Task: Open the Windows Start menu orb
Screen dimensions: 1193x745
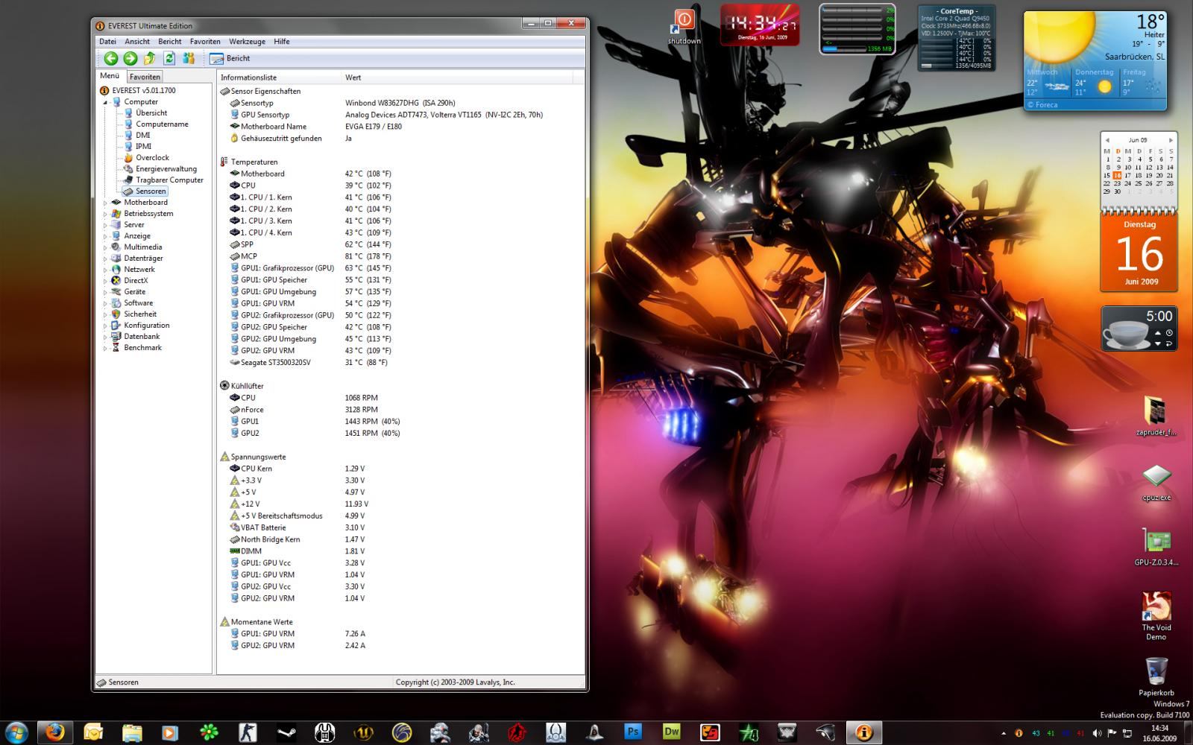Action: pyautogui.click(x=17, y=732)
